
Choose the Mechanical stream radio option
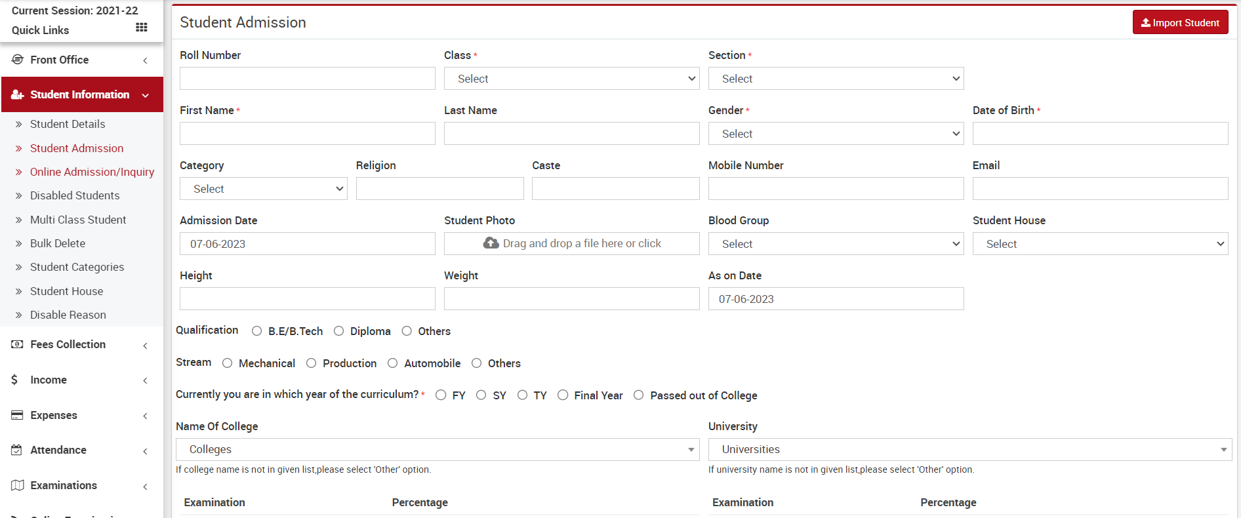point(228,363)
